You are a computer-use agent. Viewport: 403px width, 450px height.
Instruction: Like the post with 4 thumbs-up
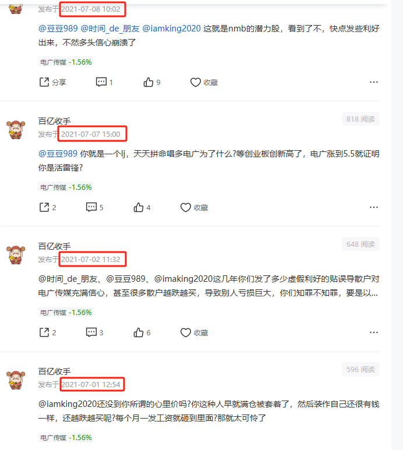142,207
